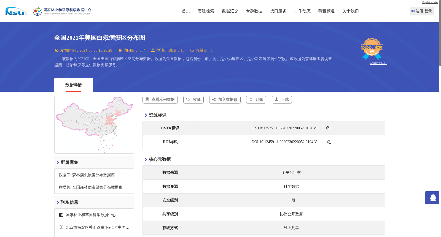Image resolution: width=441 pixels, height=237 pixels.
Task: Click the 子平台汇交 cell
Action: coord(291,173)
